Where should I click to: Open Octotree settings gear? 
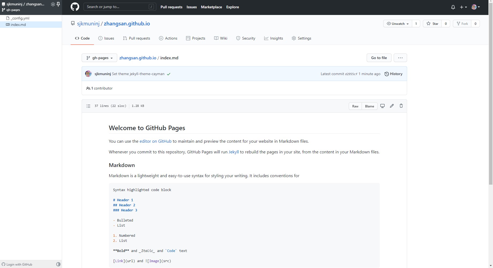(53, 4)
